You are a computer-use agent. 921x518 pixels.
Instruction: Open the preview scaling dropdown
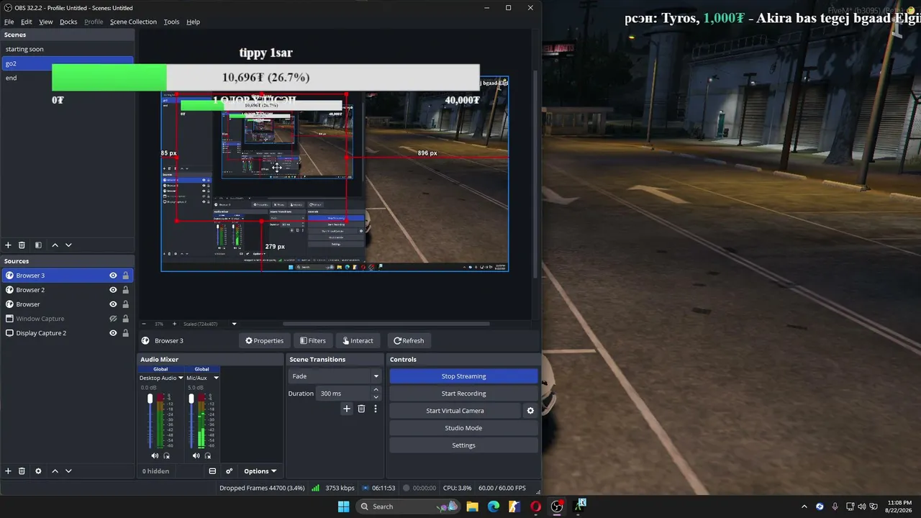234,324
